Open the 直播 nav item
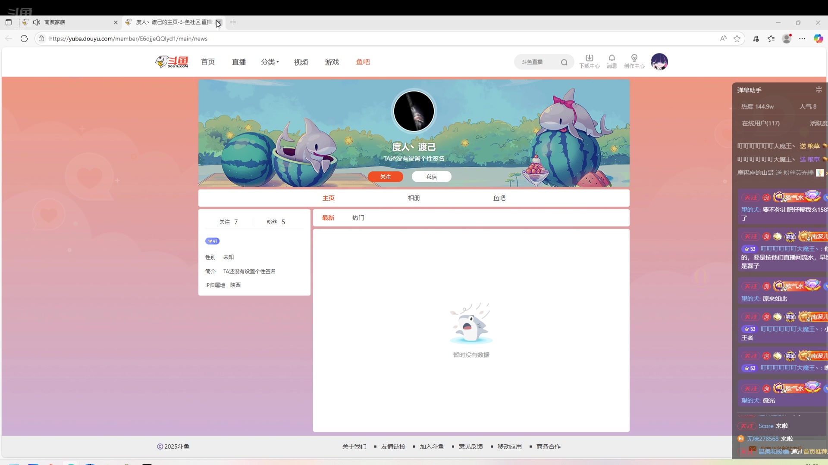The width and height of the screenshot is (828, 465). [x=239, y=62]
